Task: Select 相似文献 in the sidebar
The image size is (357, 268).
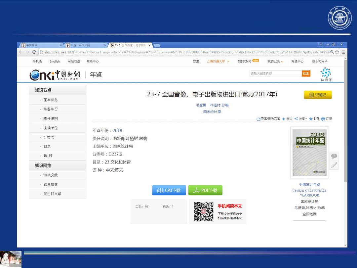Action: click(51, 175)
